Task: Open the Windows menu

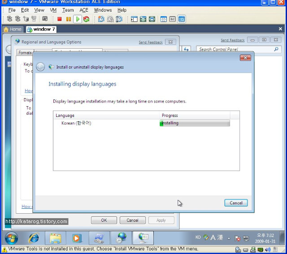Action: (x=103, y=10)
